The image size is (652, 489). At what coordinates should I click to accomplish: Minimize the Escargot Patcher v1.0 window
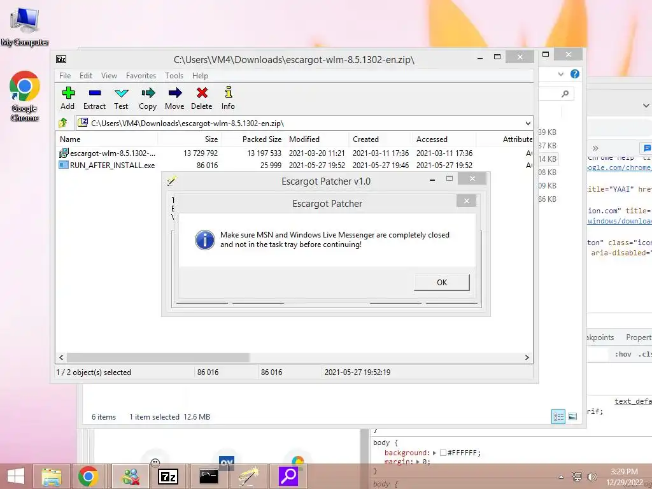[x=432, y=180]
